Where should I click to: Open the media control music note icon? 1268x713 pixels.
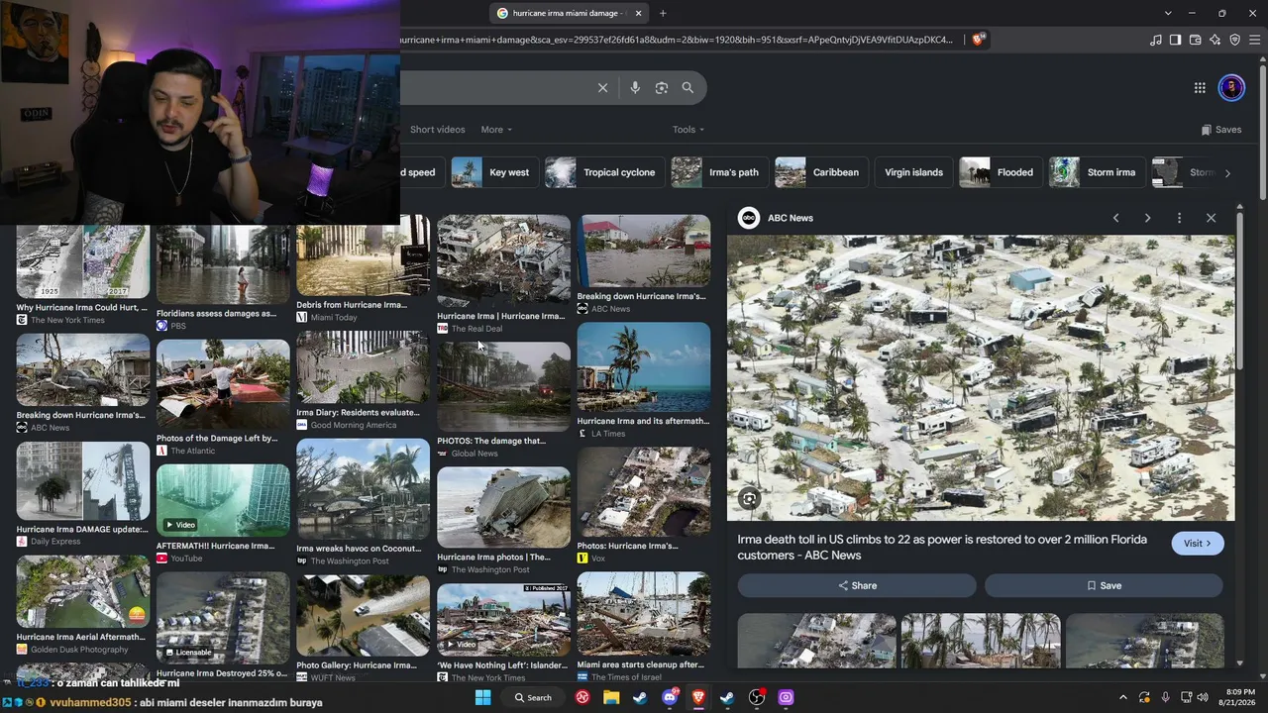coord(1156,40)
